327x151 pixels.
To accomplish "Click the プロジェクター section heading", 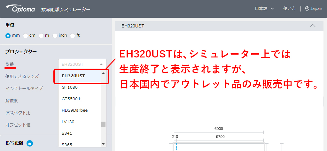I will (x=21, y=51).
